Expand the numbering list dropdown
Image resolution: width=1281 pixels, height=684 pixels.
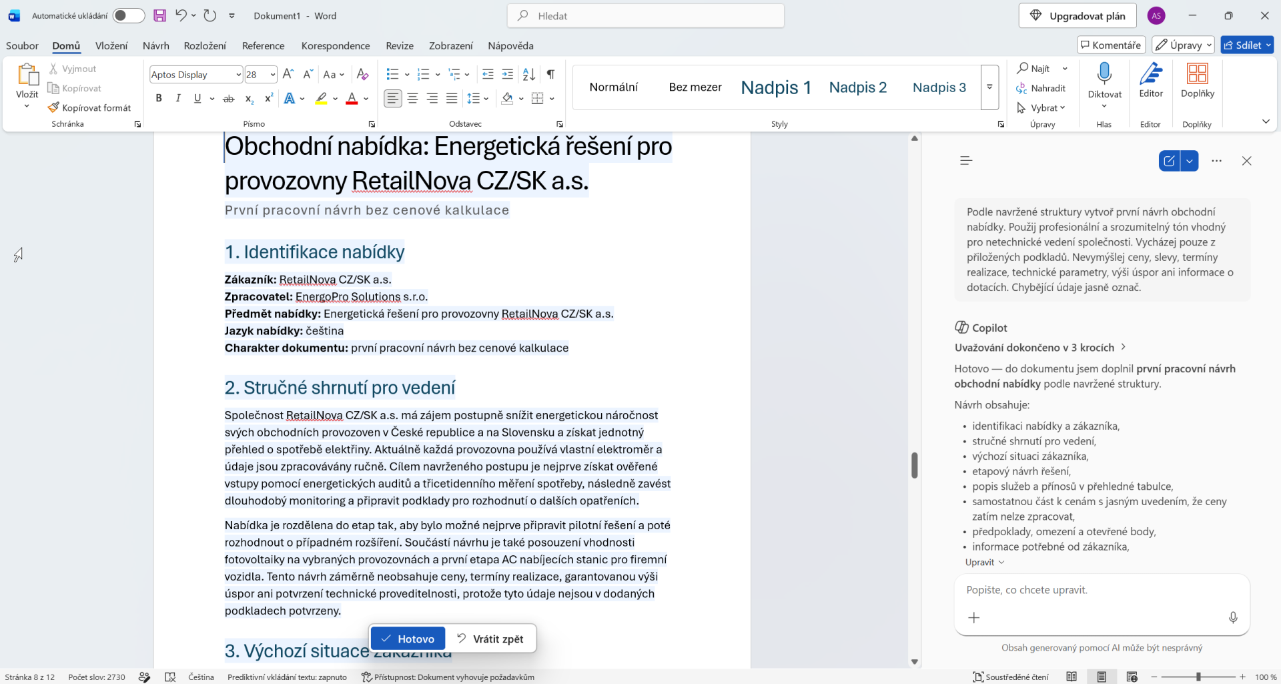(x=438, y=74)
